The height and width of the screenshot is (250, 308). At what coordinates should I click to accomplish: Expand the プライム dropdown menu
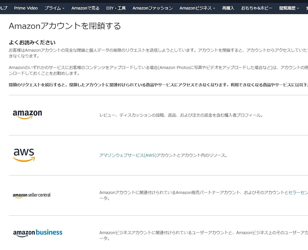[54, 8]
